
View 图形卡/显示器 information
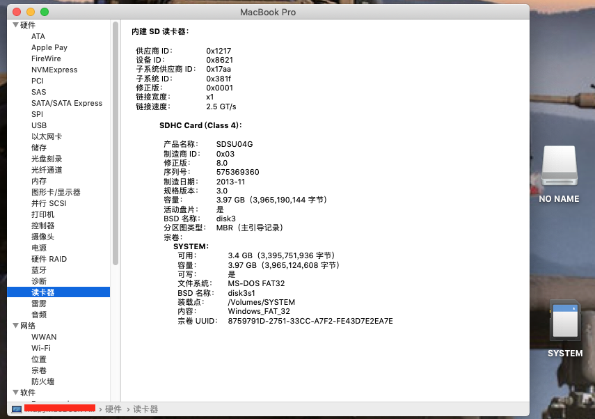(x=56, y=192)
